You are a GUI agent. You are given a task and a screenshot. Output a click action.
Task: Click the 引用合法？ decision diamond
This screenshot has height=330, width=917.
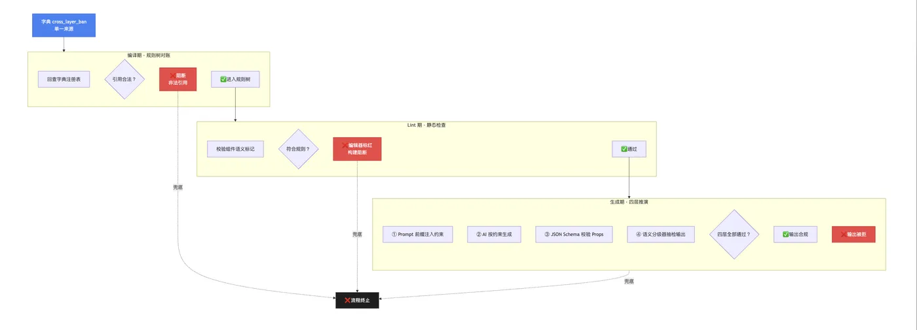(x=124, y=79)
